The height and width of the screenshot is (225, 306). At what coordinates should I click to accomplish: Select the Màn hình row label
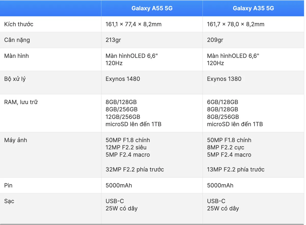(x=17, y=56)
